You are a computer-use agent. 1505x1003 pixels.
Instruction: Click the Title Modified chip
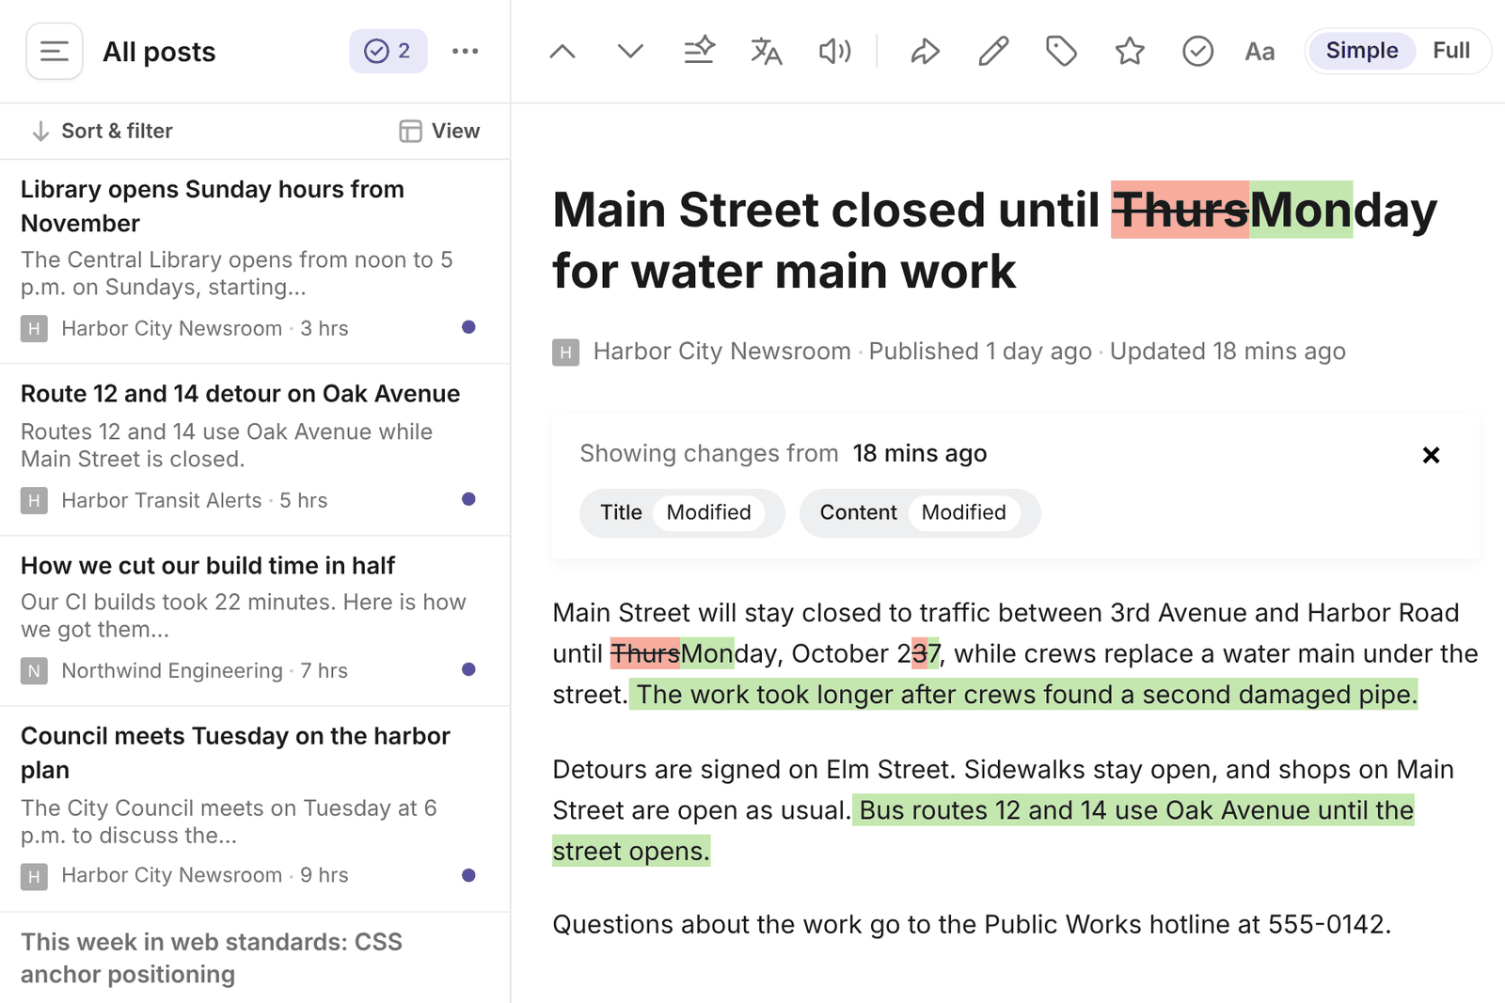(x=682, y=512)
